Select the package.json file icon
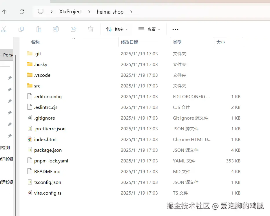Image resolution: width=270 pixels, height=216 pixels. (30, 150)
